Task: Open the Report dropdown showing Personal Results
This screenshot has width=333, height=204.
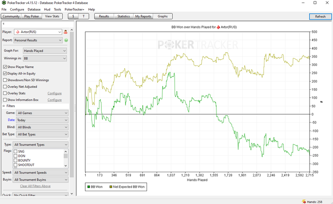Action: pyautogui.click(x=38, y=40)
